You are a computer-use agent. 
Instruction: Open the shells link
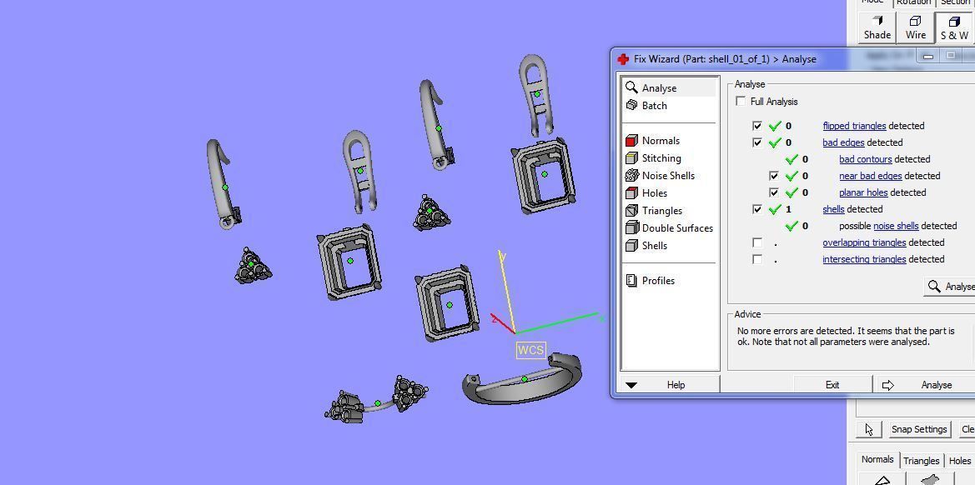[833, 209]
